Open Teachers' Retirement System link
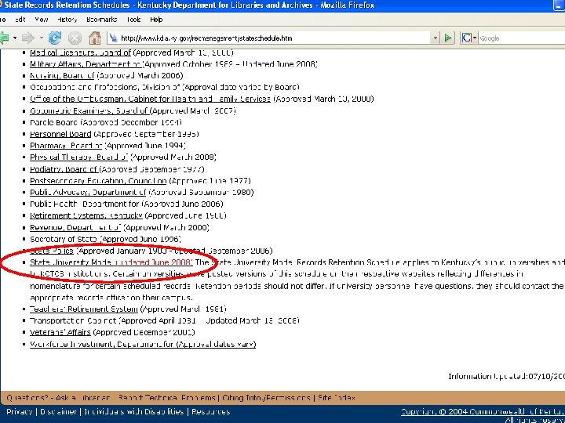Image resolution: width=565 pixels, height=423 pixels. click(84, 309)
